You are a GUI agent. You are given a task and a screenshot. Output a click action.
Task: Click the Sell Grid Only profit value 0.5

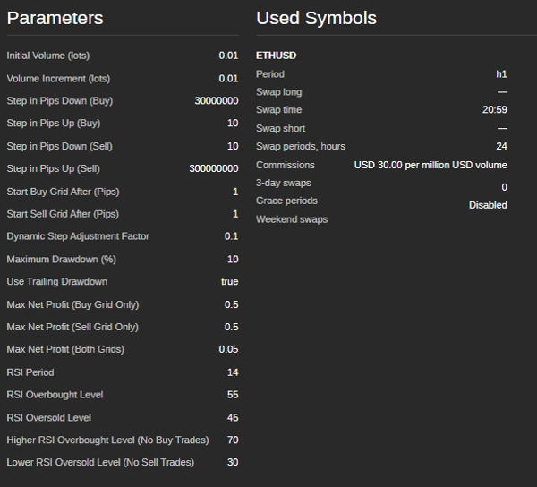pos(231,327)
